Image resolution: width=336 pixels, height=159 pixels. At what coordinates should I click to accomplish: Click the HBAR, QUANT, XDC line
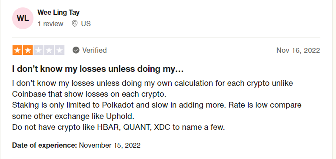pyautogui.click(x=119, y=127)
